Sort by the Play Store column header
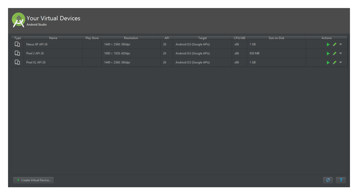Image resolution: width=358 pixels, height=195 pixels. (x=92, y=38)
